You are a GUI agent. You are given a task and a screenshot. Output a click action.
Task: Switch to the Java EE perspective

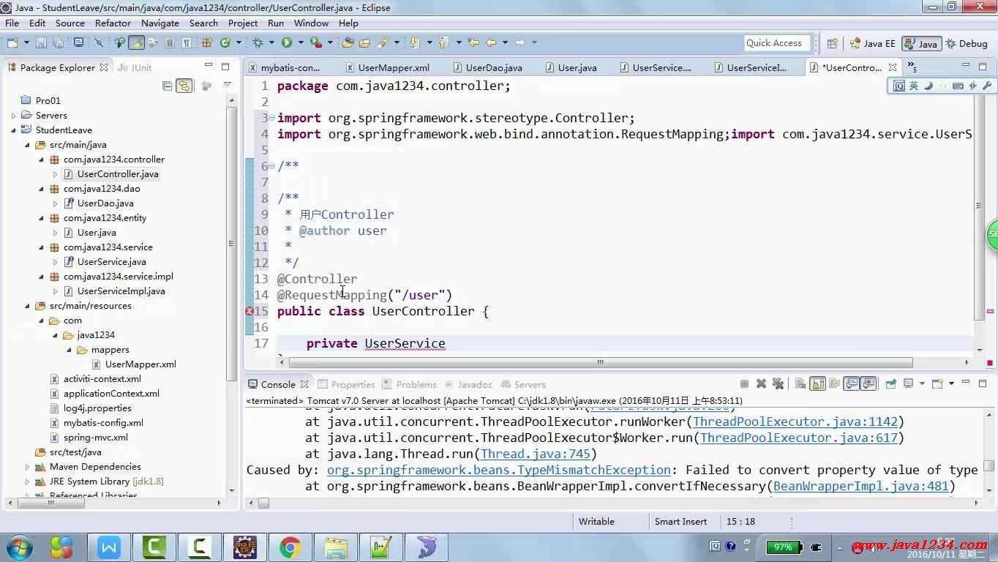click(872, 43)
